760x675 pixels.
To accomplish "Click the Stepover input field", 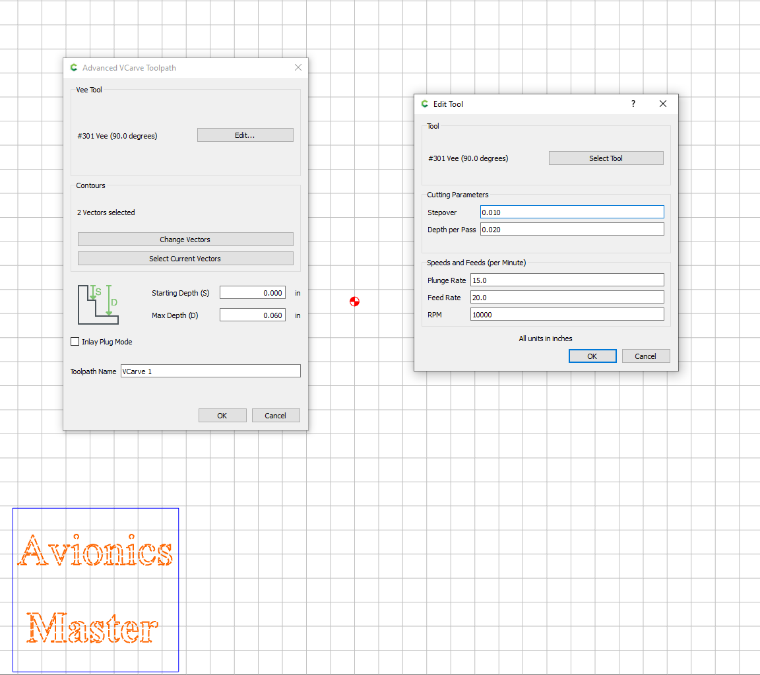I will tap(572, 212).
